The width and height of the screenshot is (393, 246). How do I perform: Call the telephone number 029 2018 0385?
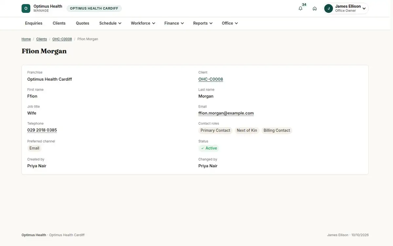tap(42, 130)
